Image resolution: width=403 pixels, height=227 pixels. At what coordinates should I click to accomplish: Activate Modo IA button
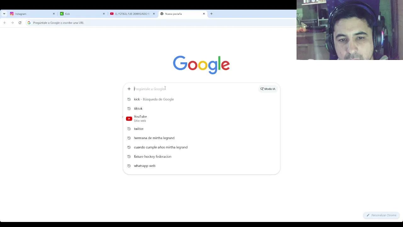(x=268, y=89)
